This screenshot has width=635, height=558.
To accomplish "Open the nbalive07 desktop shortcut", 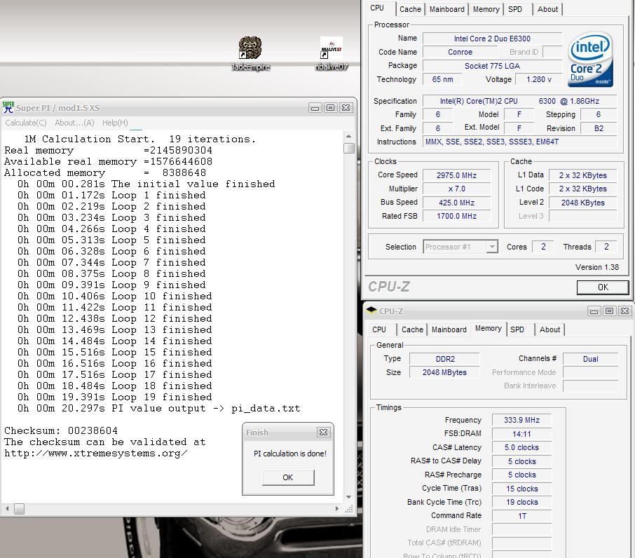I will (332, 53).
